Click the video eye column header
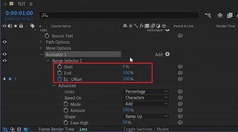Screen dimensions: 238x132 4,26
